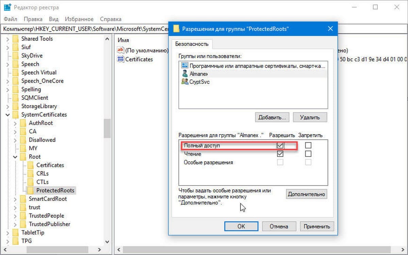Click the Speech Virtual folder icon
Screen dimensions: 408x255
[x=15, y=73]
